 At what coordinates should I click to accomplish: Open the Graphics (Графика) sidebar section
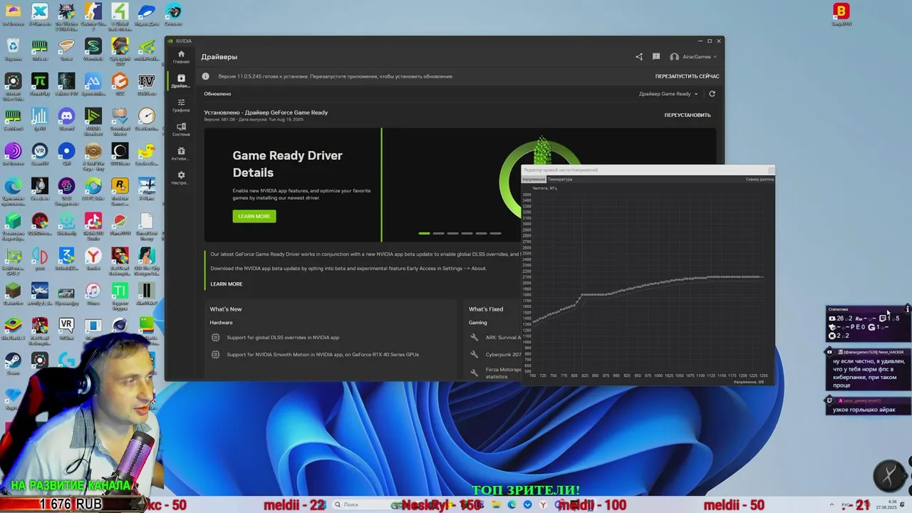181,105
